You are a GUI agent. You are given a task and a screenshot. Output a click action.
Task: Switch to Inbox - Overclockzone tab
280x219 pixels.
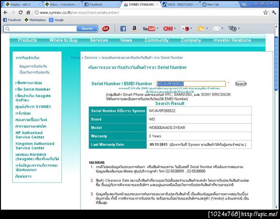point(63,5)
